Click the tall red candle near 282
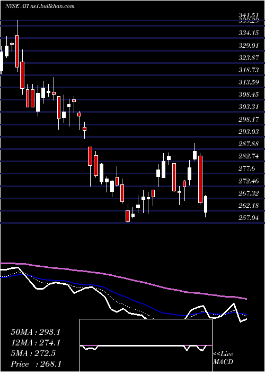This screenshot has width=265, height=372. pos(200,180)
